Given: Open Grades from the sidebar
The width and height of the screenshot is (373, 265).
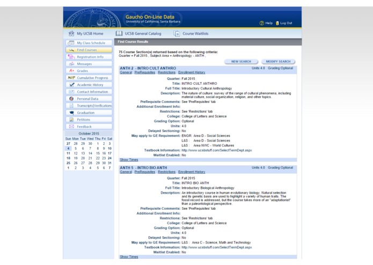Looking at the screenshot, I should (89, 71).
